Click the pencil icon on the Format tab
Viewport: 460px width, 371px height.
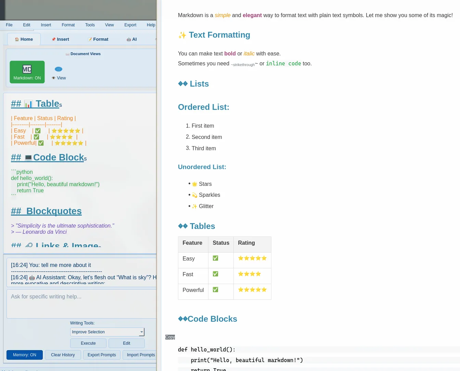90,39
